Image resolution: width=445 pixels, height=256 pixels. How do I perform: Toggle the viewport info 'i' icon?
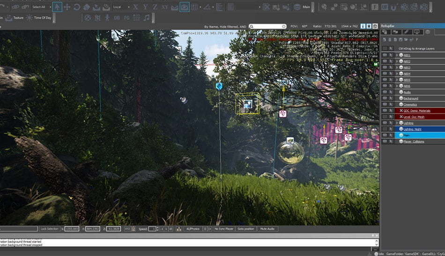tap(363, 26)
